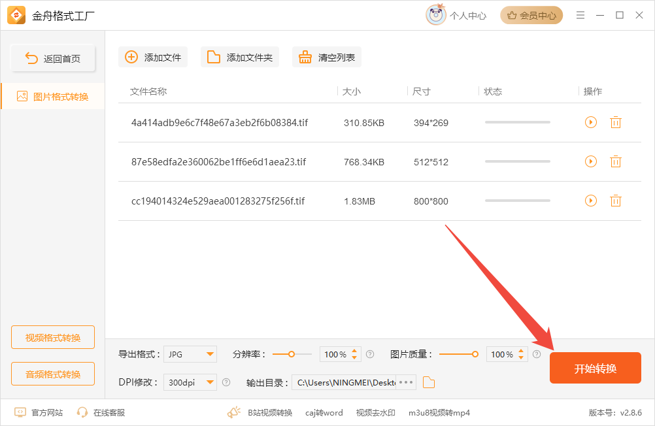Click the DPI修改 help question icon
Viewport: 655px width, 426px height.
click(226, 382)
